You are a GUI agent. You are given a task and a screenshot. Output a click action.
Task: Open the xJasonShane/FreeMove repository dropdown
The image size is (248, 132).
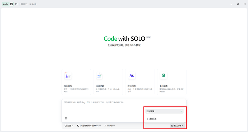point(89,126)
